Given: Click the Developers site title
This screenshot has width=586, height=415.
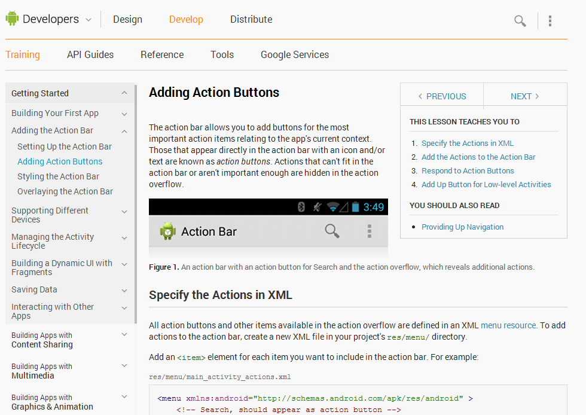Looking at the screenshot, I should (x=51, y=19).
